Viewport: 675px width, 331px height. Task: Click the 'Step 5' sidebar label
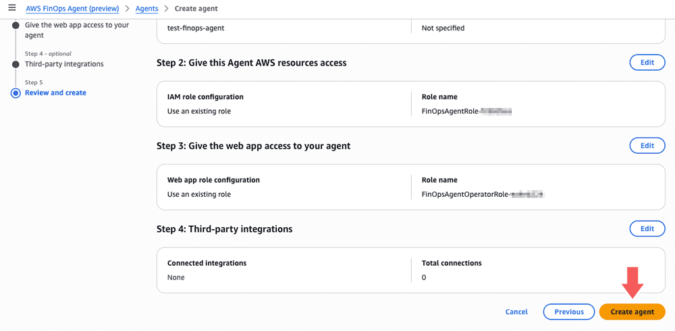click(x=34, y=82)
